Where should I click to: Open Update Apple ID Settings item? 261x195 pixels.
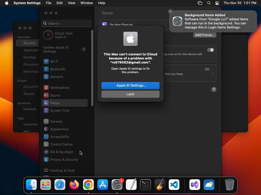(x=65, y=50)
